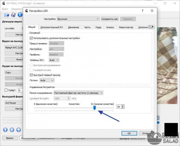Open Потоки Auto dropdown
This screenshot has height=146, width=180.
point(47,81)
